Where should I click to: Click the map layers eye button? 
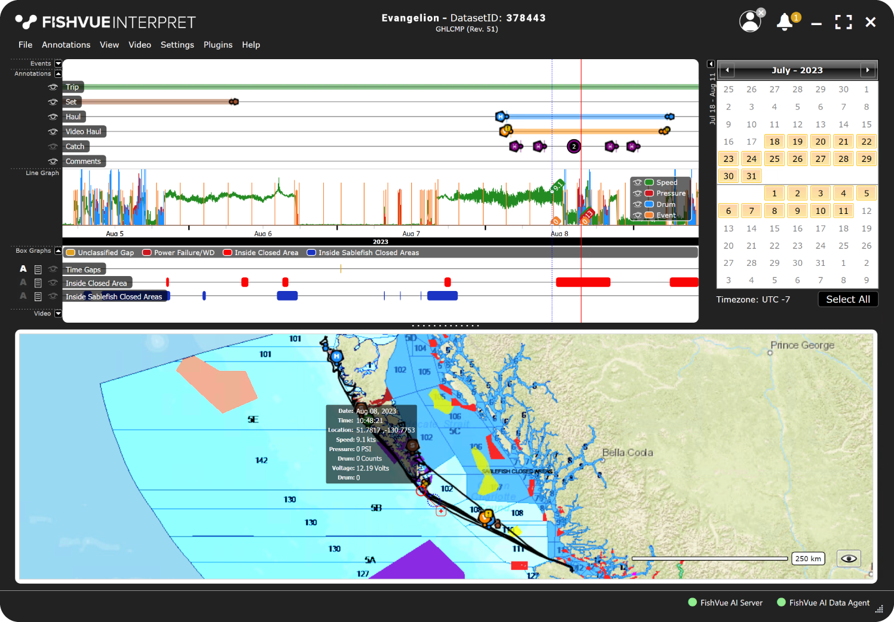849,559
